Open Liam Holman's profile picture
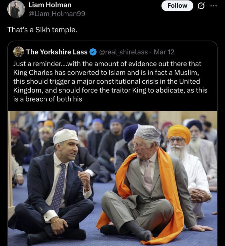Screen dimensions: 225x246 (x=16, y=9)
